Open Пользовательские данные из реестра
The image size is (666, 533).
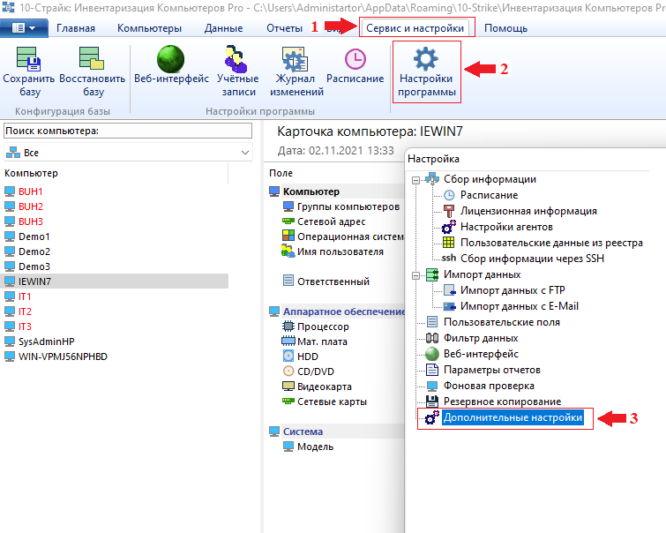551,243
